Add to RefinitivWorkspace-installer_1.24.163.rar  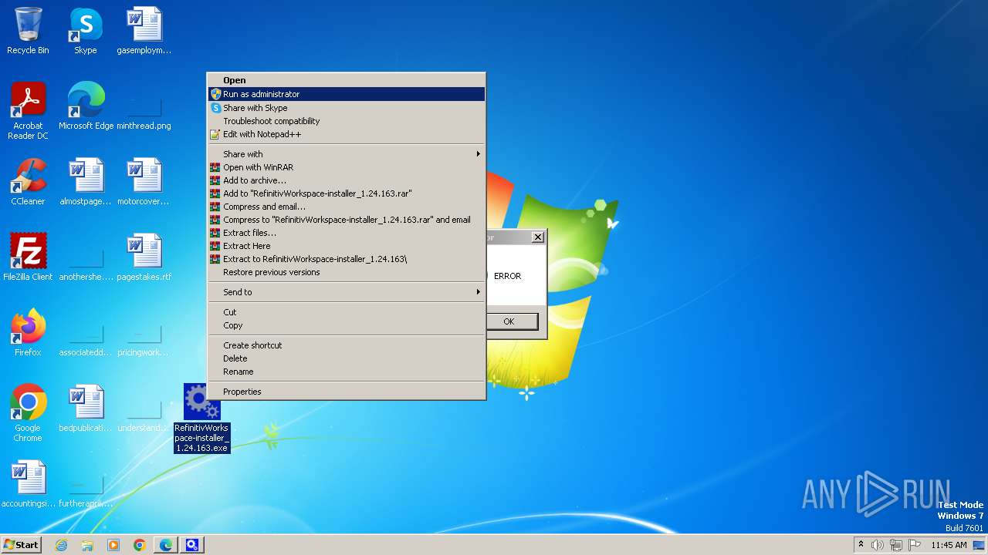pyautogui.click(x=347, y=193)
